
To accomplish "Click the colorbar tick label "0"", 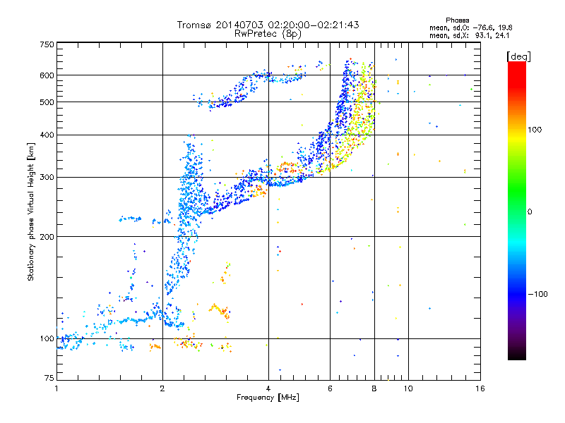I will pyautogui.click(x=530, y=212).
